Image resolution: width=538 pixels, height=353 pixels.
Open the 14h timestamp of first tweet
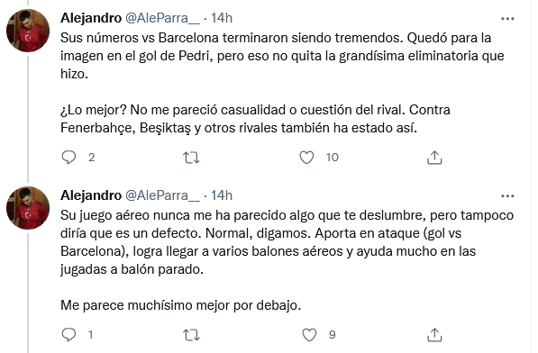(x=222, y=18)
